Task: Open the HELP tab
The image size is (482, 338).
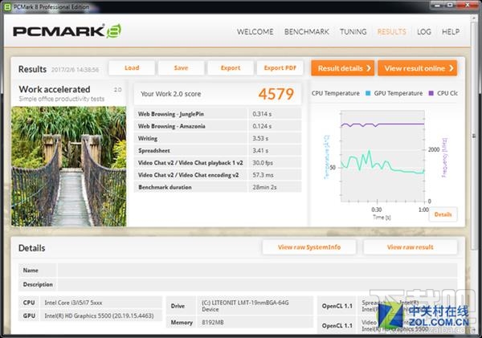Action: tap(451, 31)
